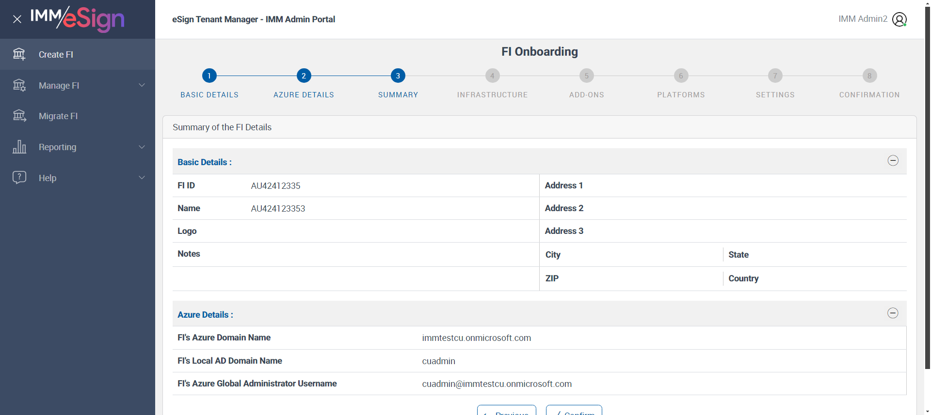Click the Manage FI bank icon
The image size is (931, 415).
tap(19, 85)
